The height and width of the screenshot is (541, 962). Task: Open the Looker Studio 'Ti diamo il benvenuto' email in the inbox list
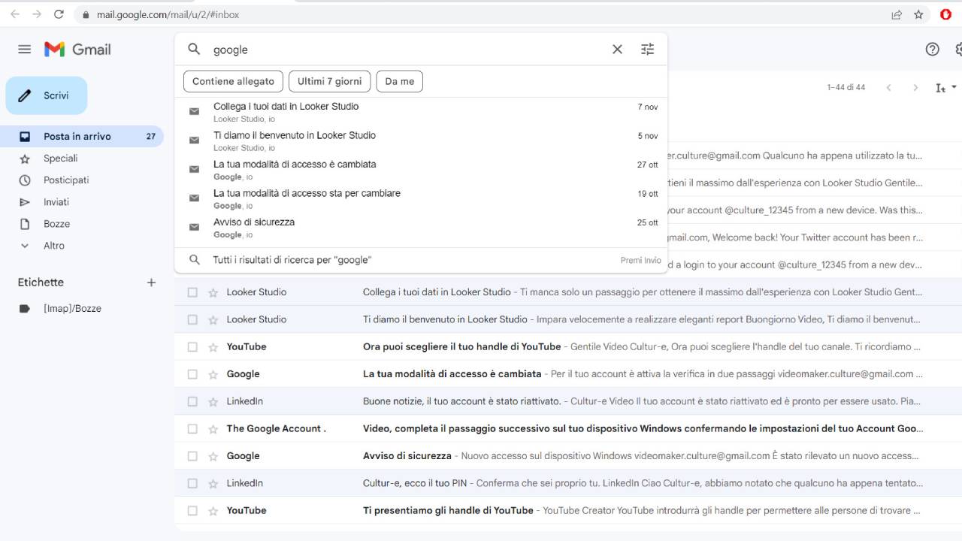(568, 319)
